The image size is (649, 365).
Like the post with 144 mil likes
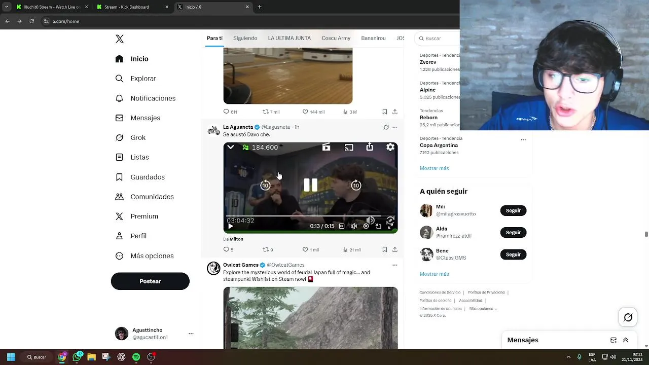(x=313, y=112)
